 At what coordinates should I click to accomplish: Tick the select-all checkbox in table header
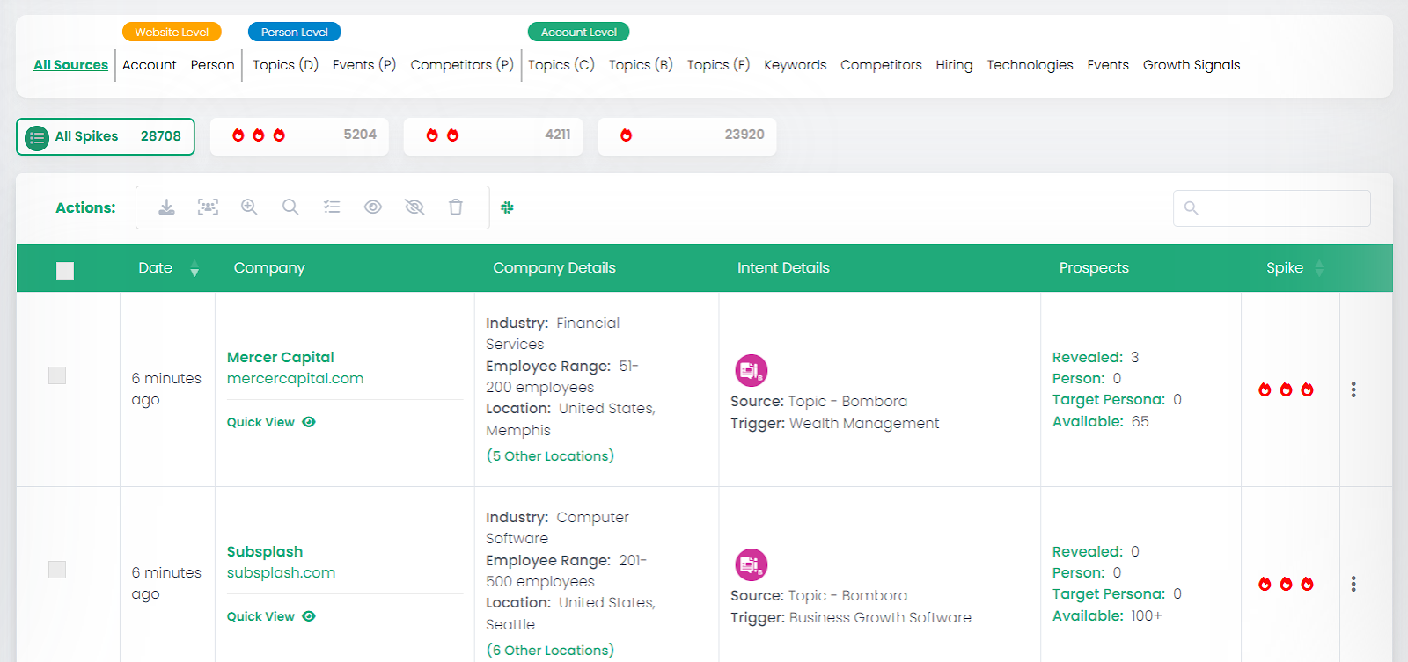(x=65, y=271)
